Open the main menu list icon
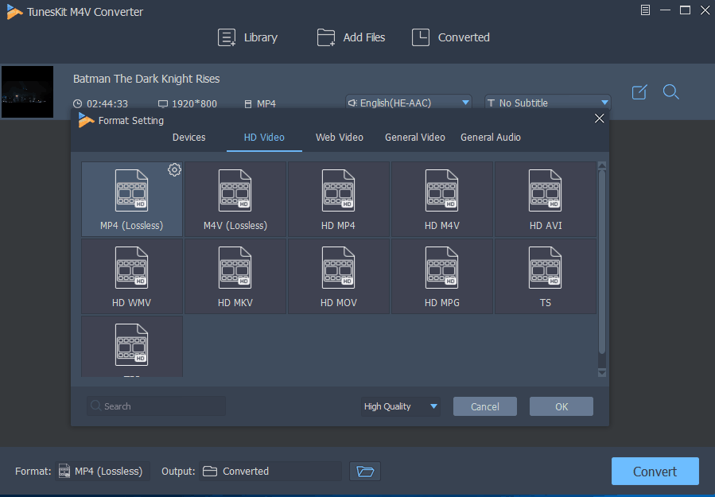Screen dimensions: 715x497 645,10
